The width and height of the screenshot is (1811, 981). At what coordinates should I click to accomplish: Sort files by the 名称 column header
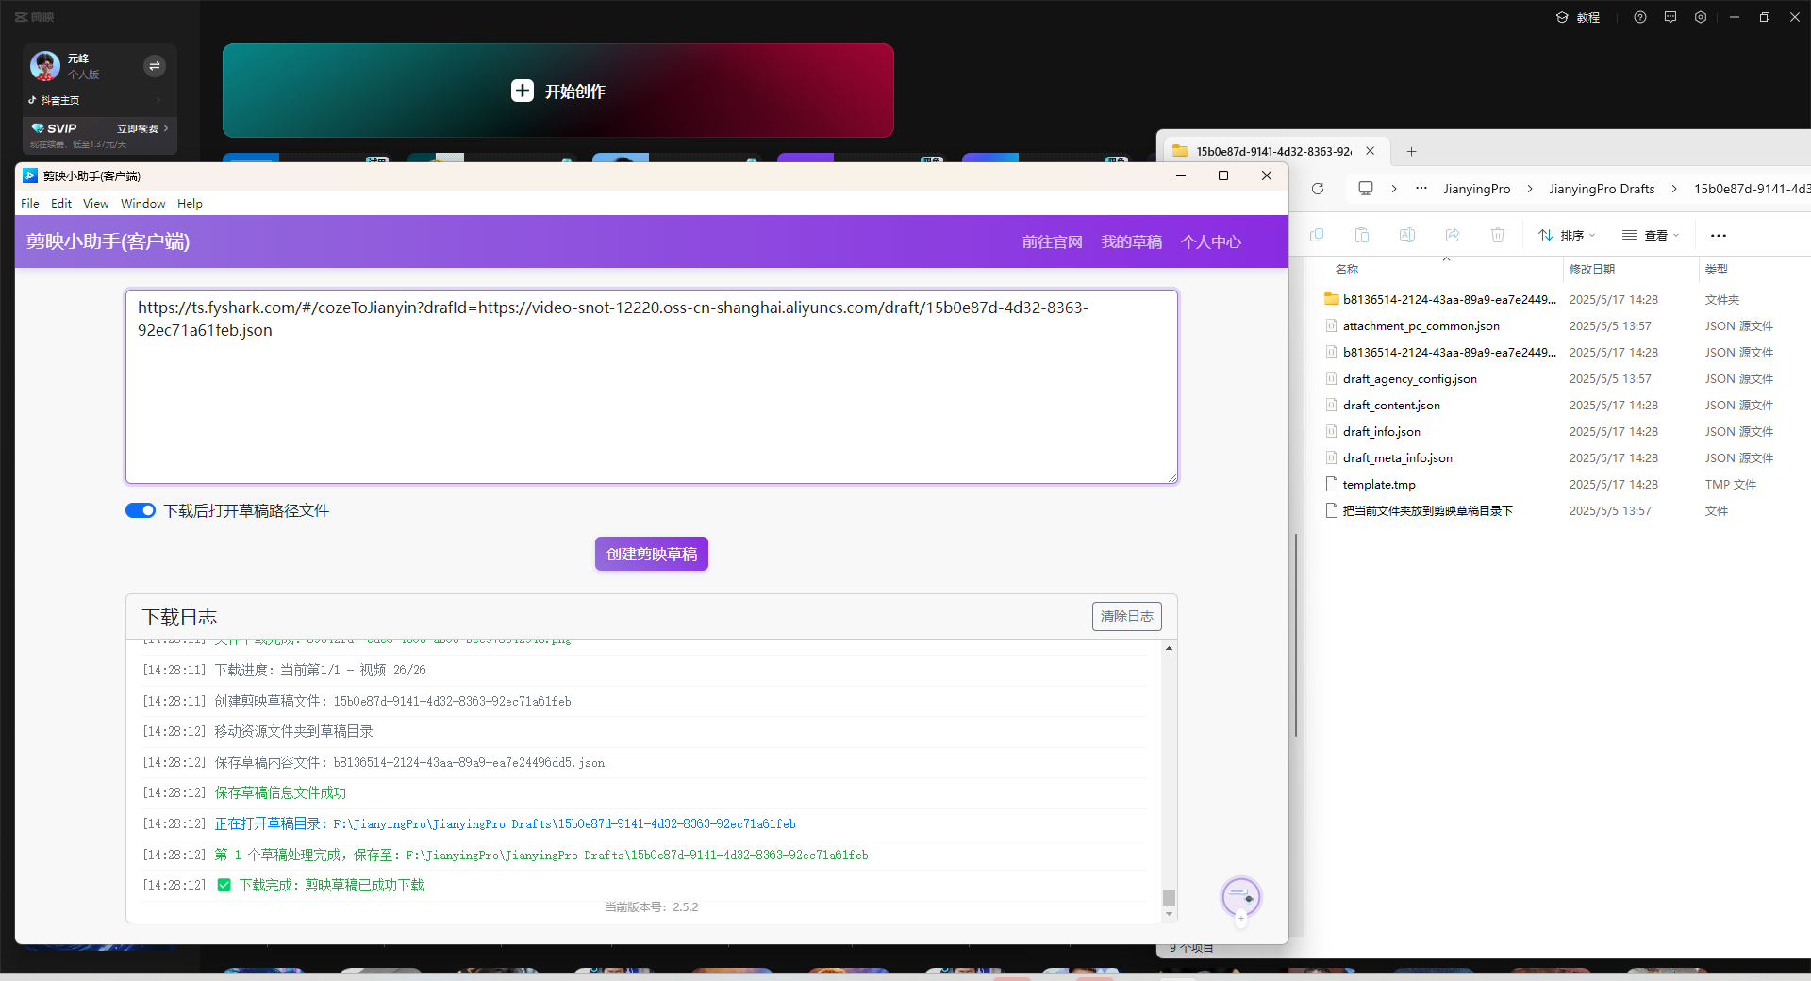pos(1347,269)
